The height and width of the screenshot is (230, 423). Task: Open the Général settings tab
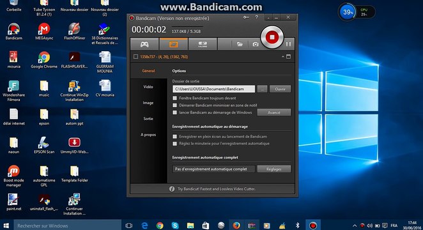(x=148, y=71)
